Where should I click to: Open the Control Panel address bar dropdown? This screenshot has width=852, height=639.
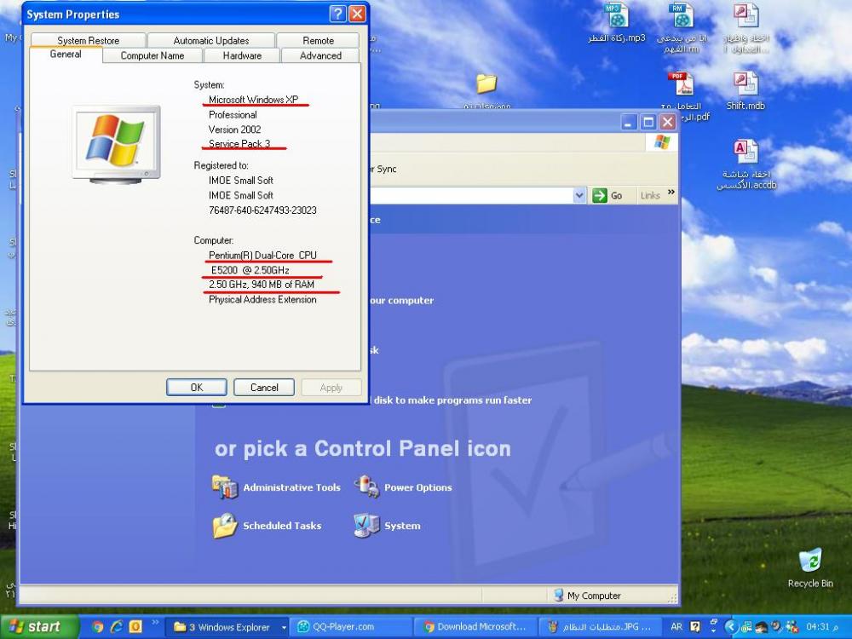[x=579, y=196]
